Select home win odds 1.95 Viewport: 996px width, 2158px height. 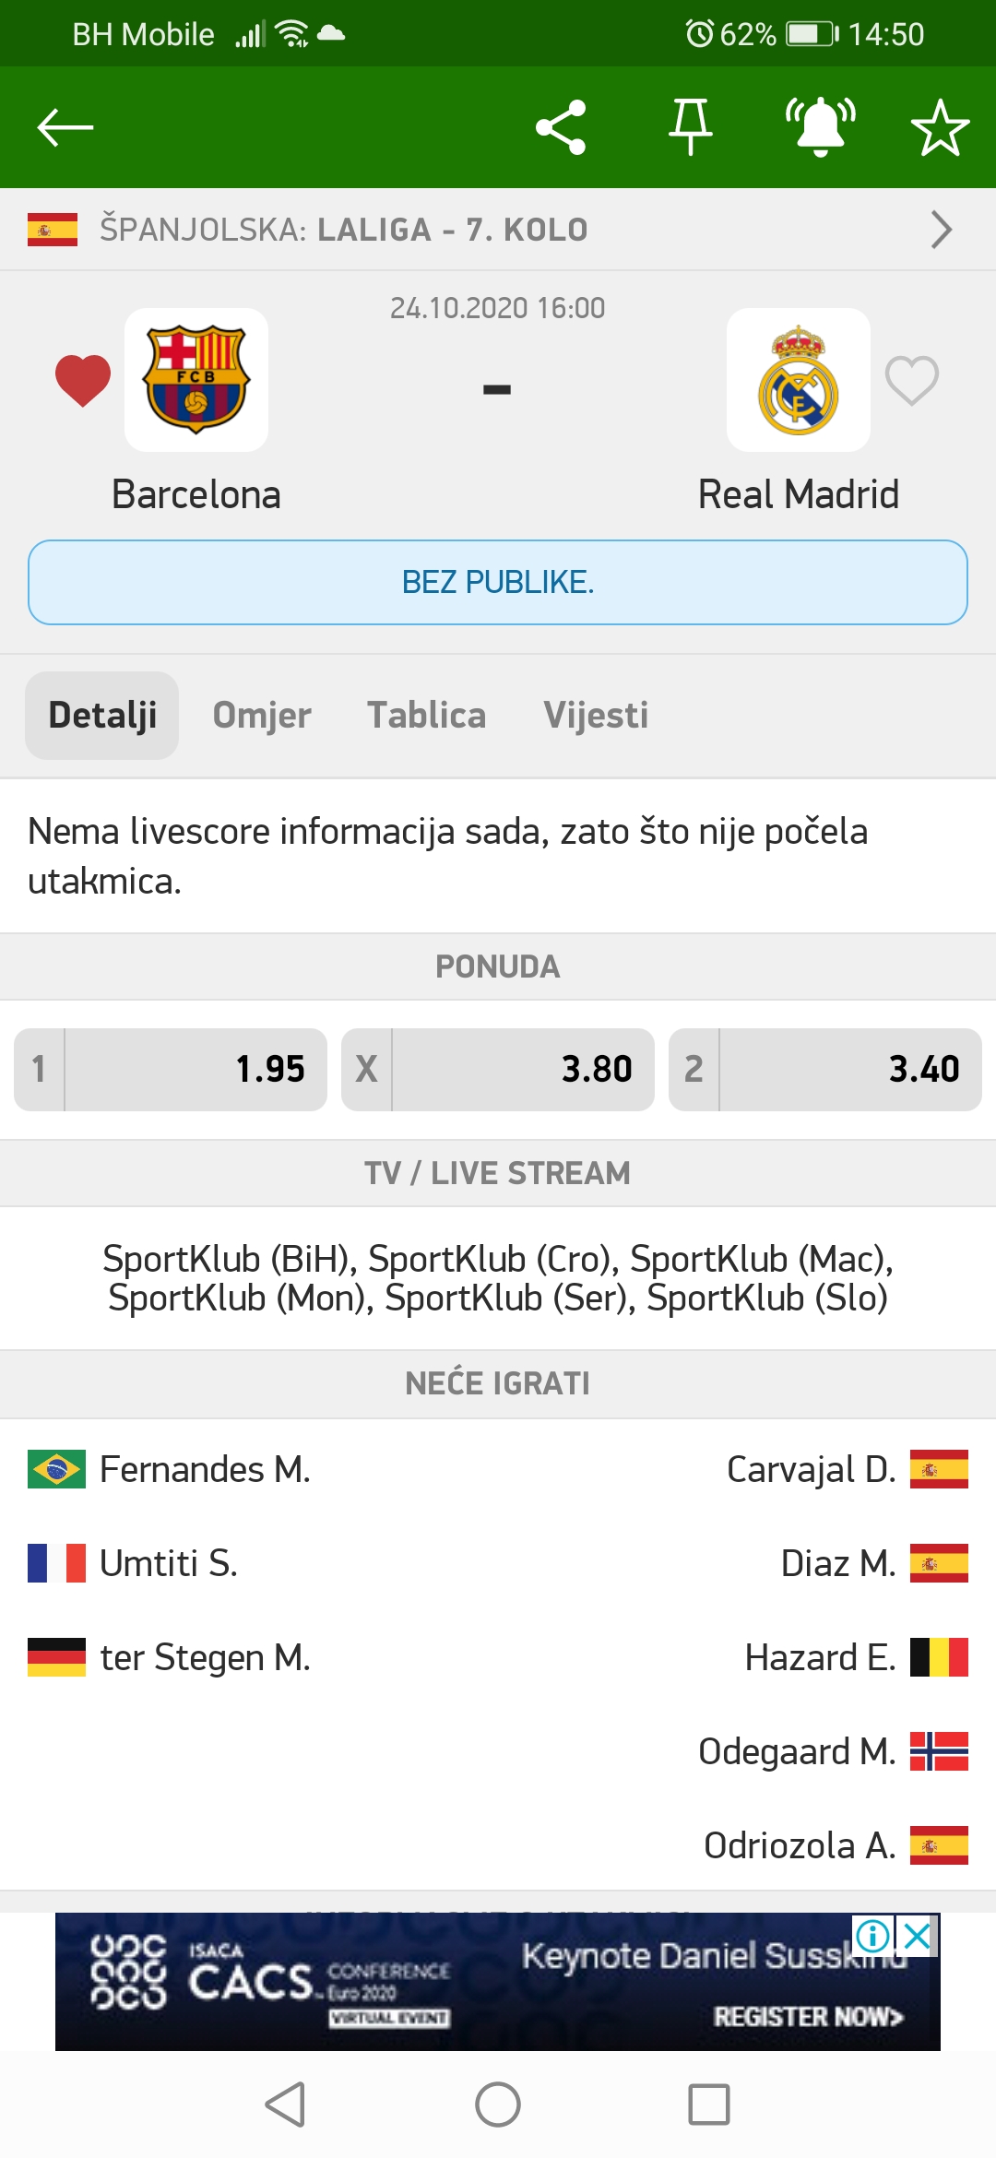[x=171, y=1070]
